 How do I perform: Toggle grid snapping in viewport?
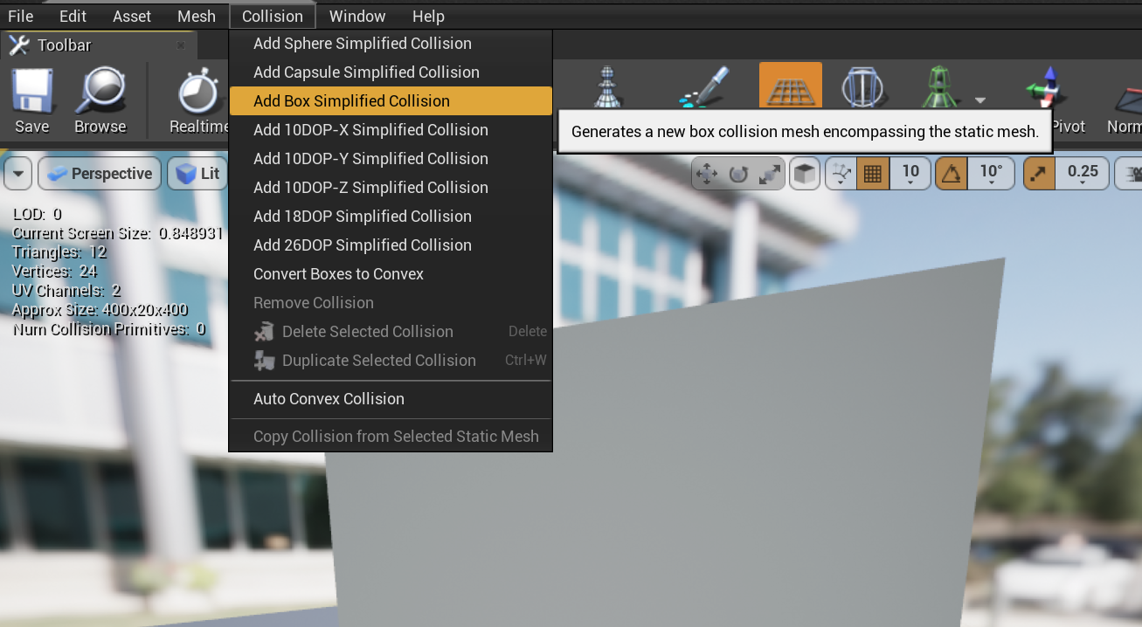871,174
